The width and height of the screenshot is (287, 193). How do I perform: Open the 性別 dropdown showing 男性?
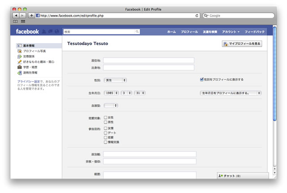point(115,80)
